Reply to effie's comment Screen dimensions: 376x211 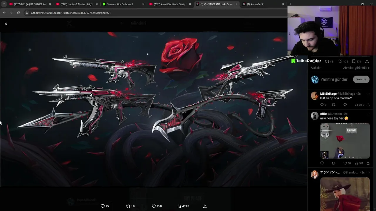tap(322, 163)
